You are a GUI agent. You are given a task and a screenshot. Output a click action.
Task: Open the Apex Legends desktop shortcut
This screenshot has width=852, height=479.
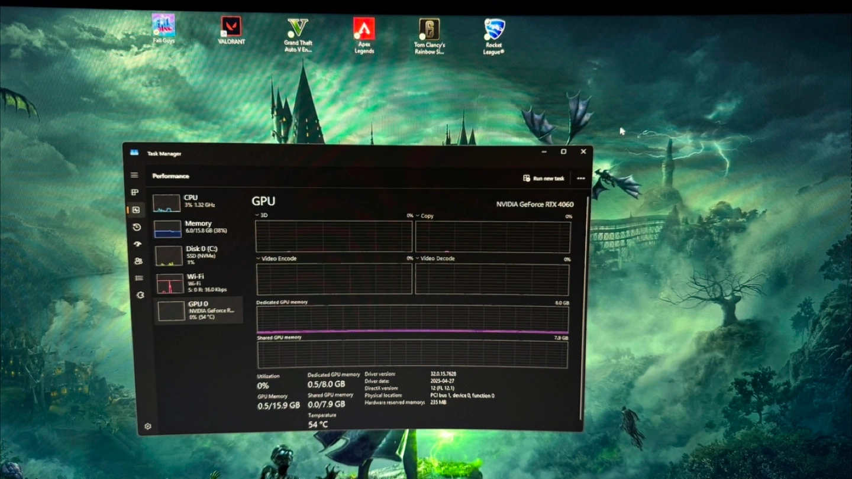pos(364,35)
